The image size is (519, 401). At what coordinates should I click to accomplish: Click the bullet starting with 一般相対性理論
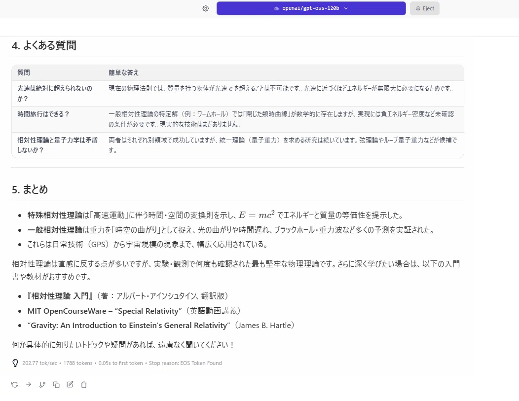coord(231,230)
